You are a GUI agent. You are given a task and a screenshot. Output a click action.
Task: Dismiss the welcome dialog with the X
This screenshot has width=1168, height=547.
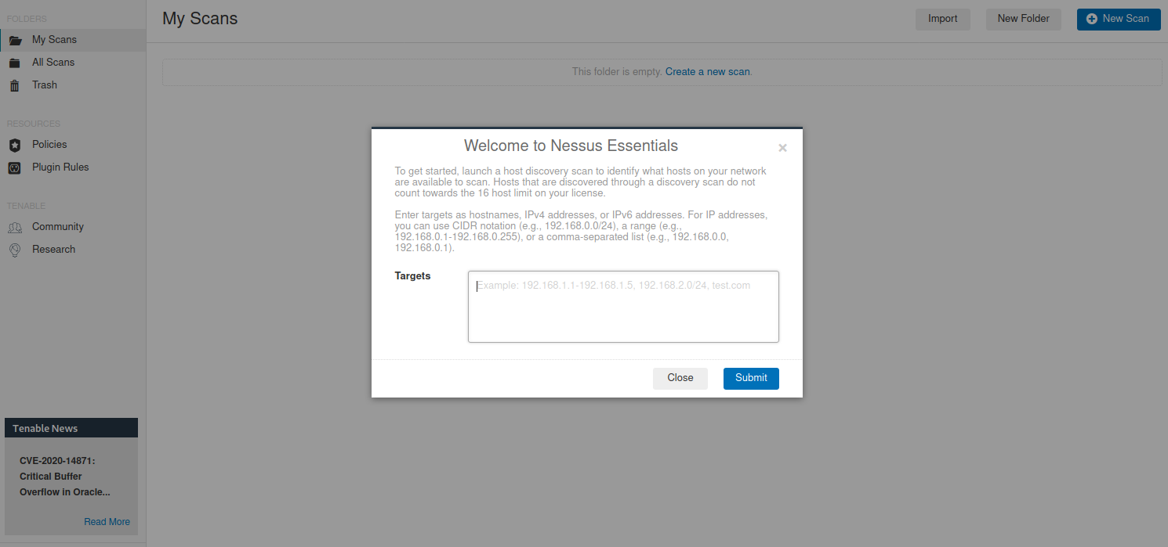(782, 148)
